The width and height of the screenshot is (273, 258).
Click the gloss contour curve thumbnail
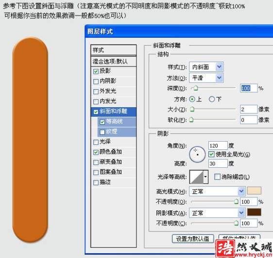pos(196,177)
